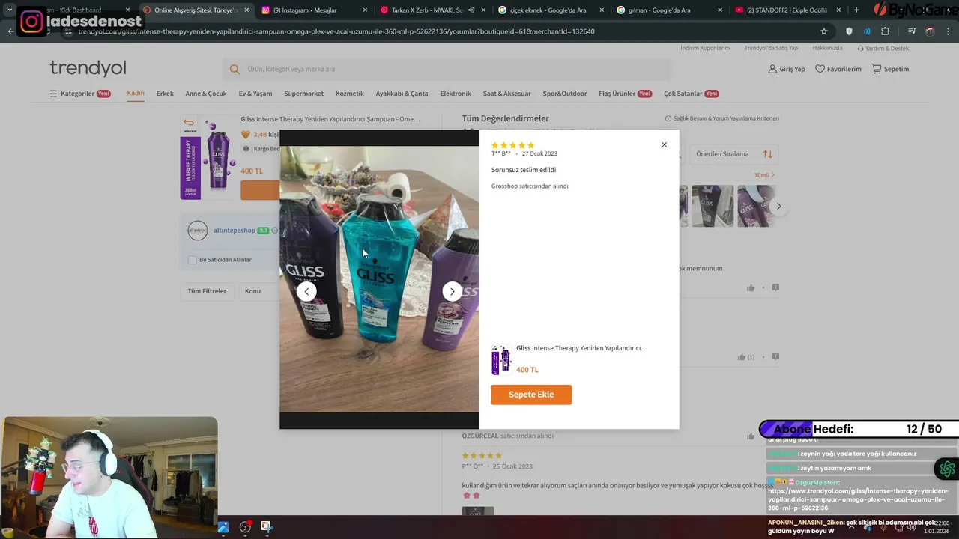Show the next review photo
Screen dimensions: 959x539
click(452, 291)
